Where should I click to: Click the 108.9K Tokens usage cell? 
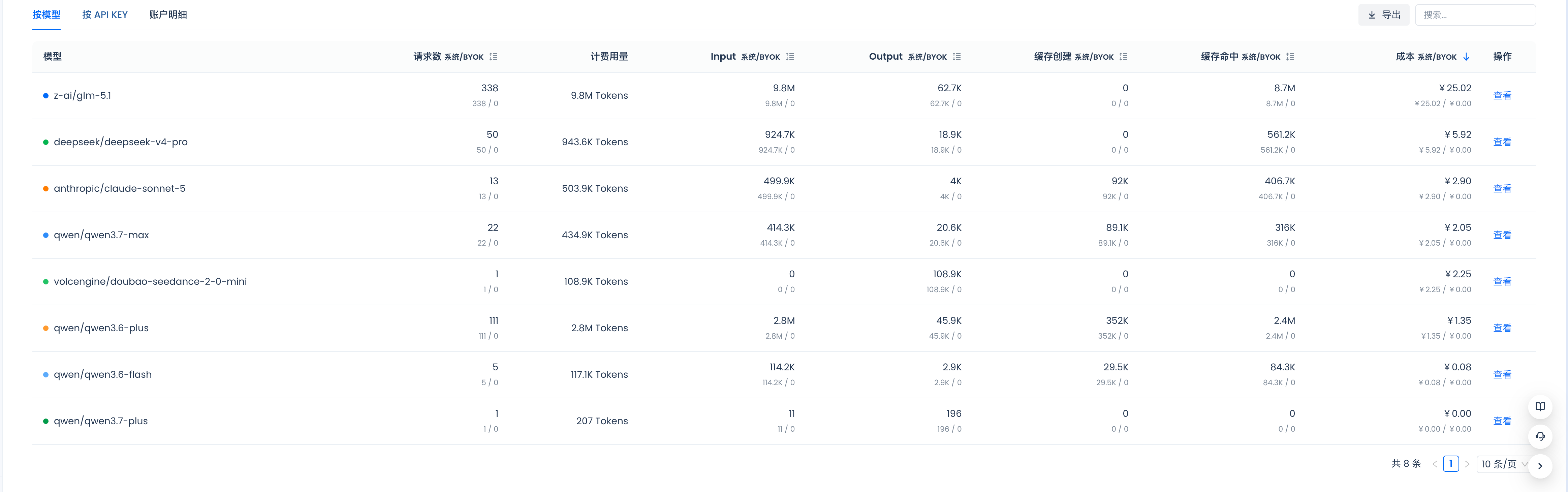[596, 281]
